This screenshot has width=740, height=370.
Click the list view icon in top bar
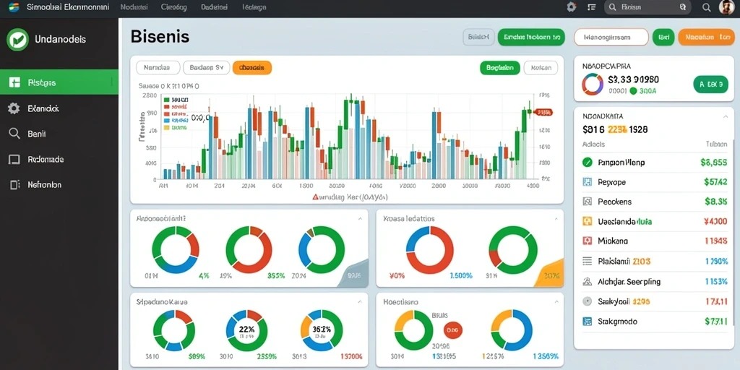point(592,7)
